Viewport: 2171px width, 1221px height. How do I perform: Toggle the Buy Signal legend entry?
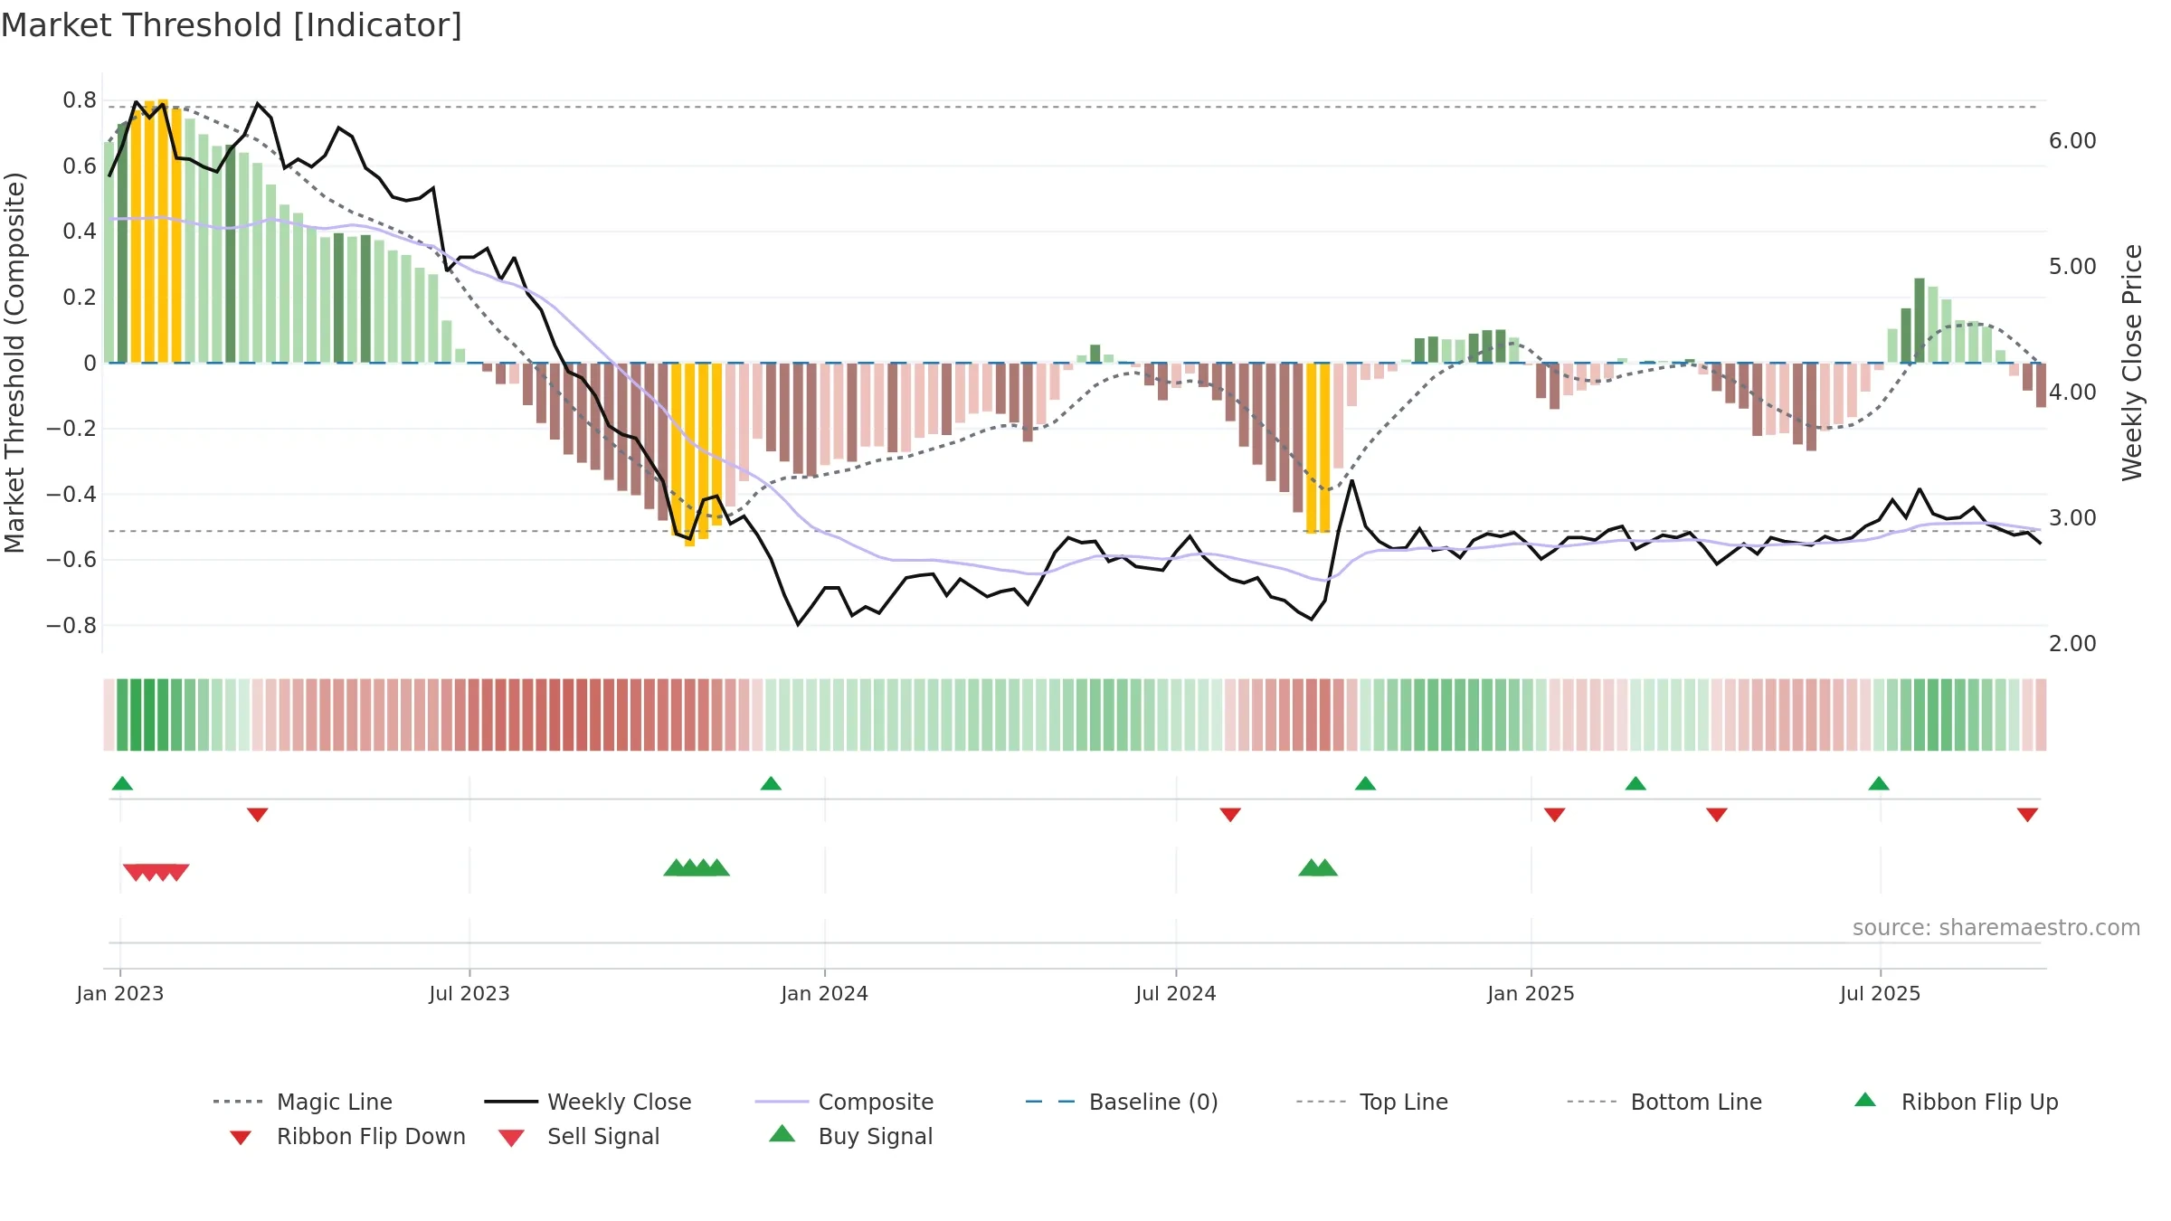click(850, 1136)
